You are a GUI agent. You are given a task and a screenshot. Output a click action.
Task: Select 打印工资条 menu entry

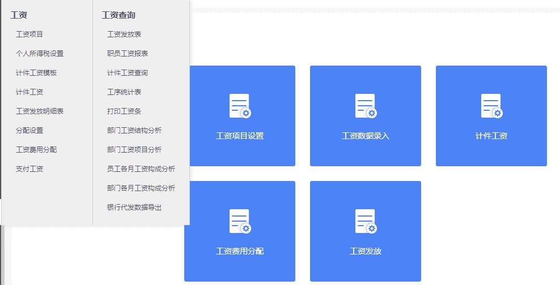124,111
